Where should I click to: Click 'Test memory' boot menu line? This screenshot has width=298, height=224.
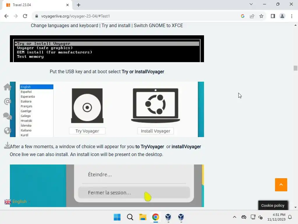click(x=30, y=57)
